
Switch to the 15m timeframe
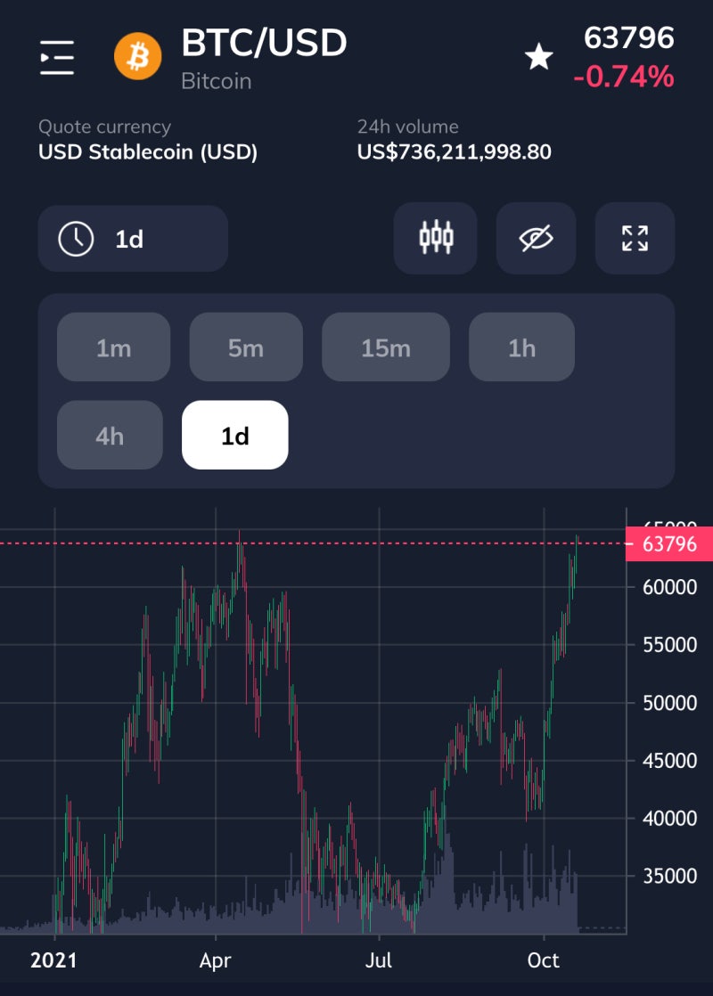pos(386,347)
